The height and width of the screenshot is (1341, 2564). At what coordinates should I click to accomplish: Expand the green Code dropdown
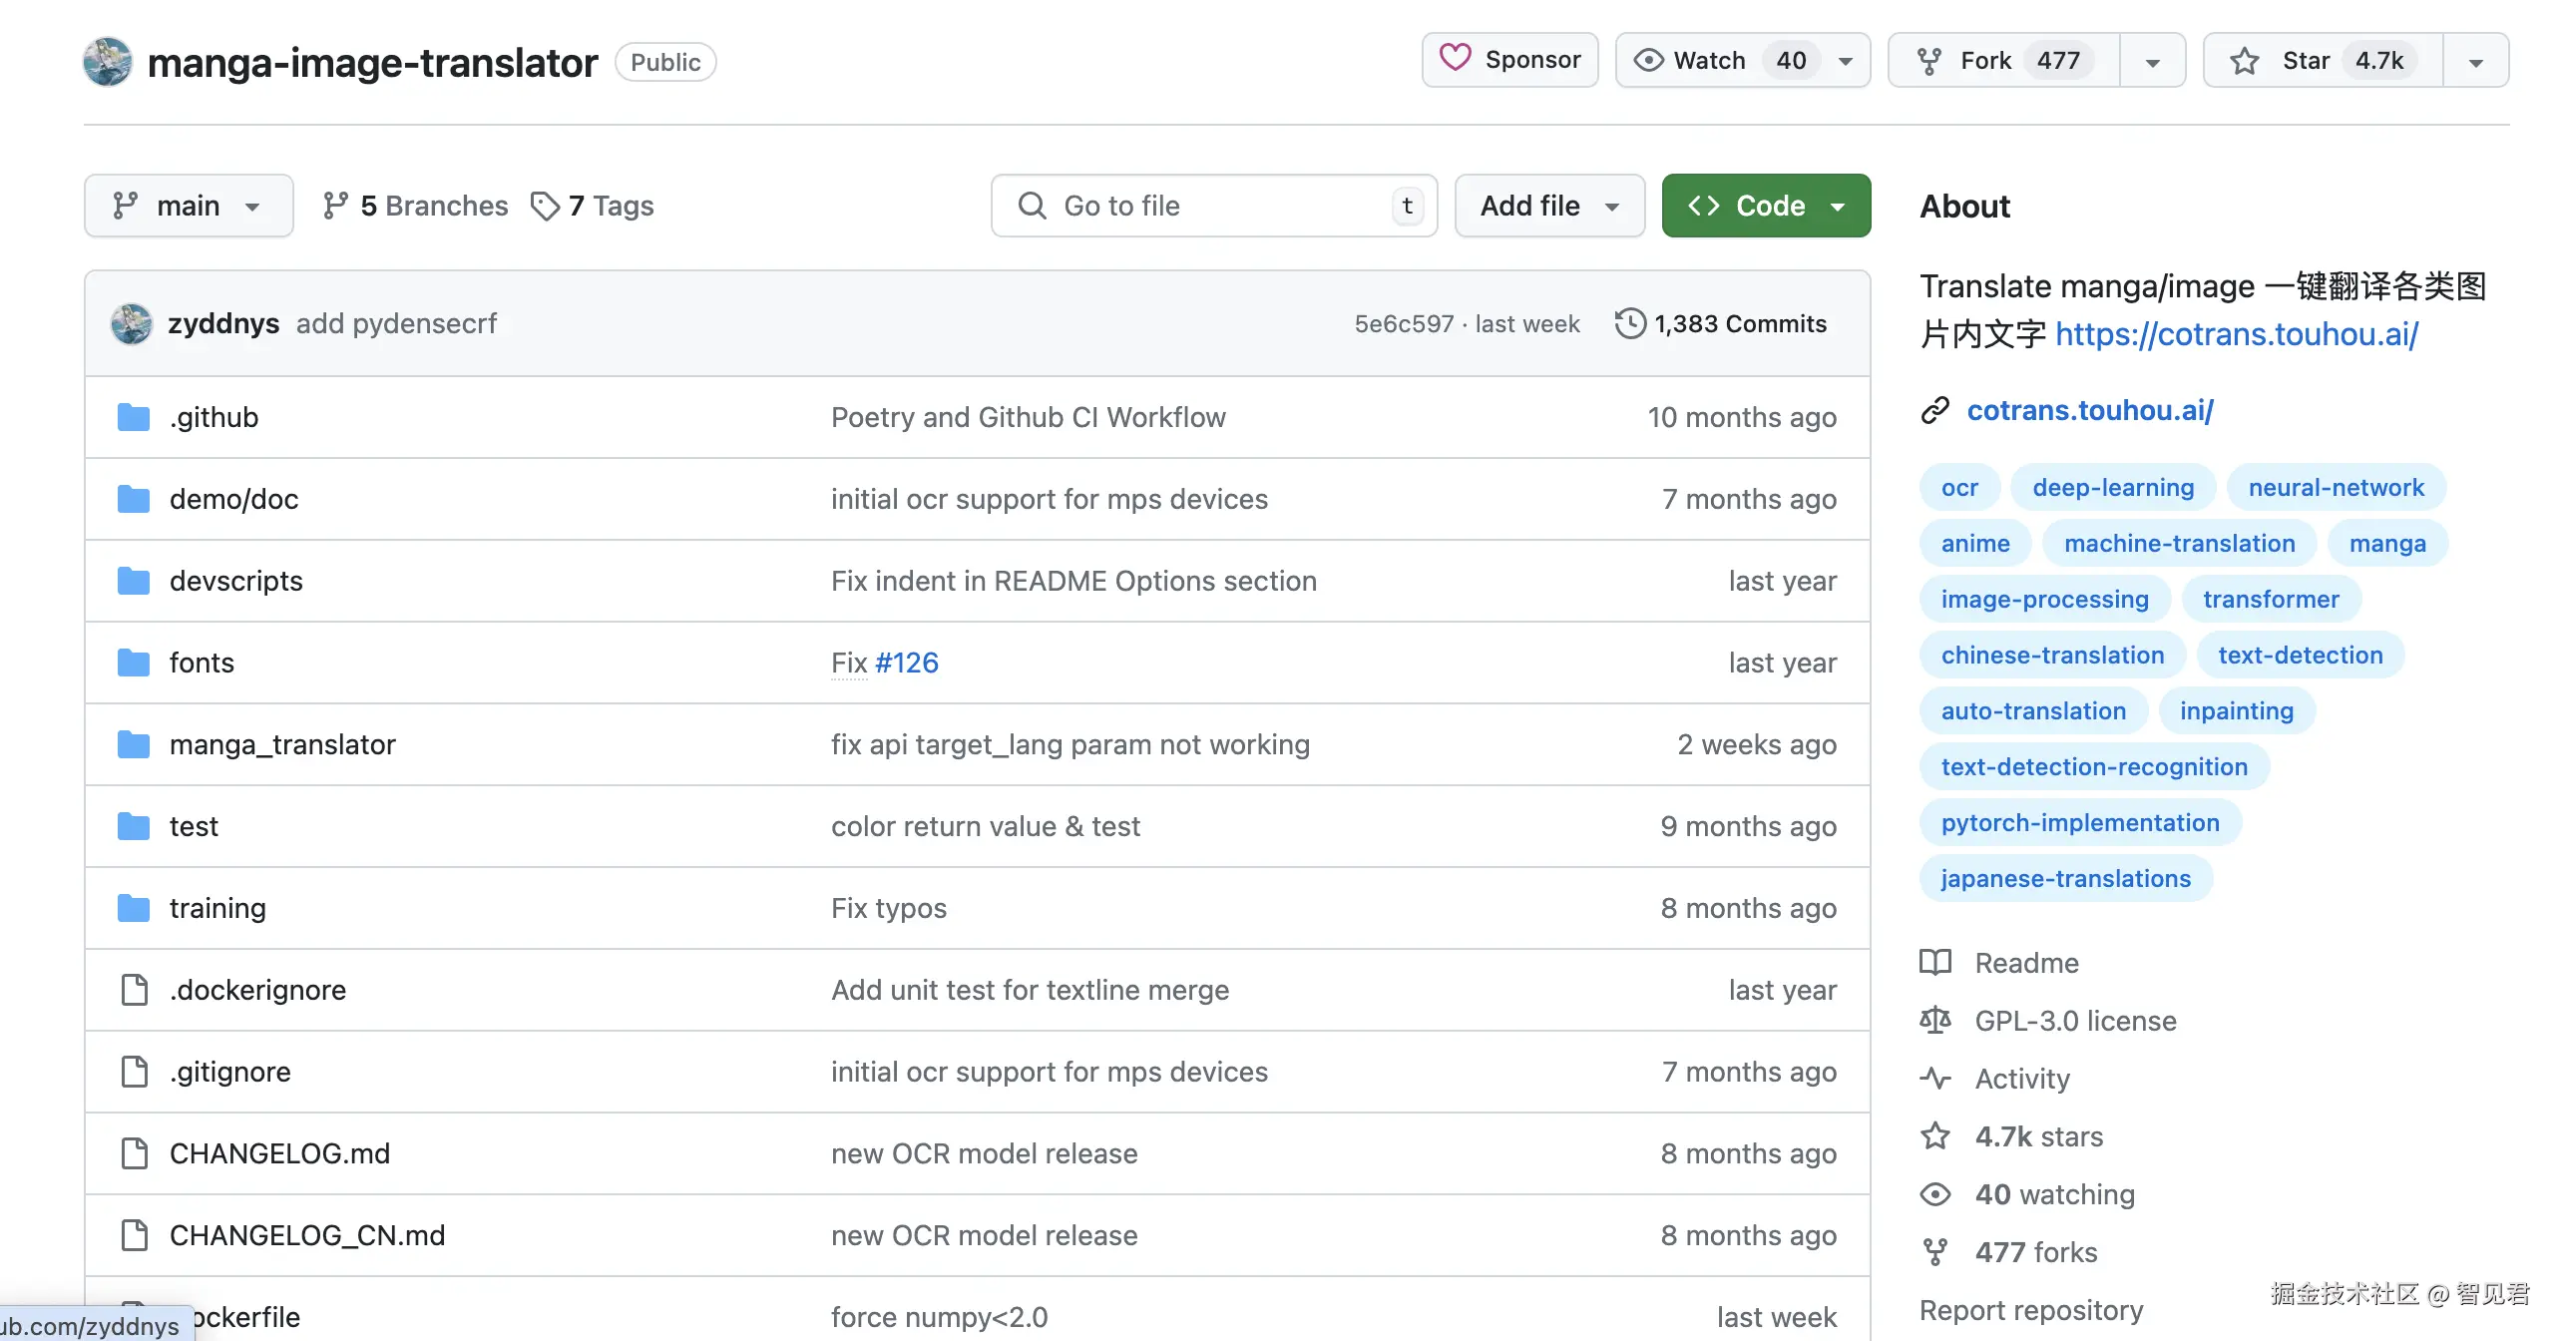click(1766, 206)
